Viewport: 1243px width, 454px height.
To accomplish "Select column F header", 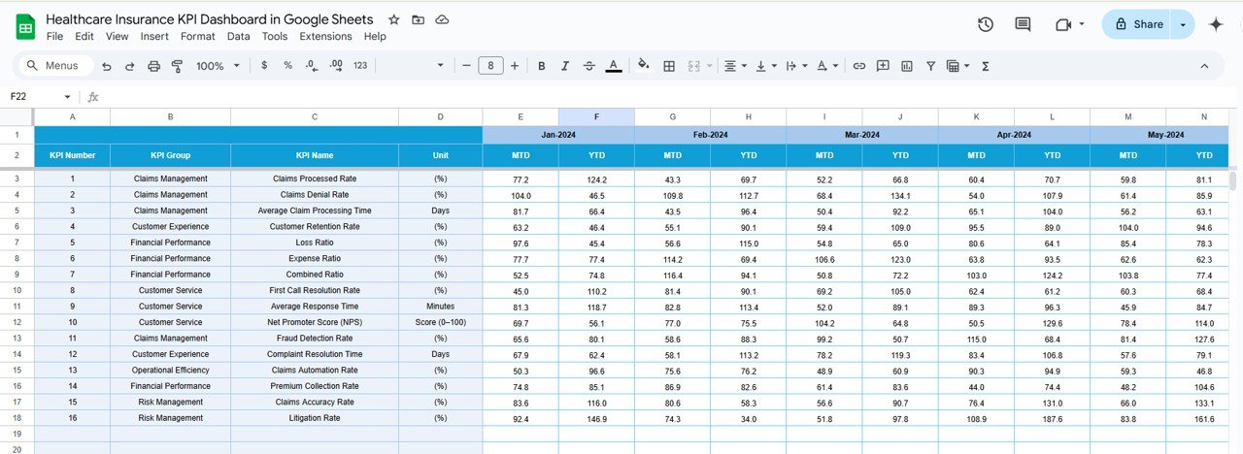I will tap(596, 116).
